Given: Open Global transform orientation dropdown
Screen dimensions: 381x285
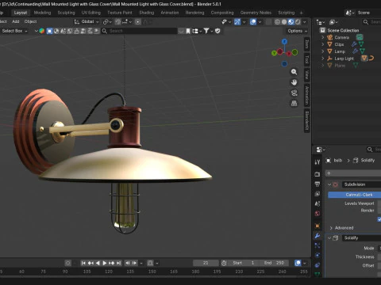Looking at the screenshot, I should [87, 21].
